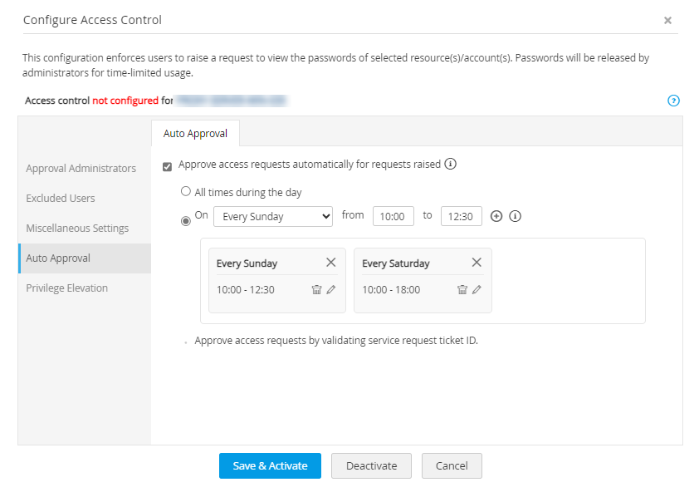Screen dimensions: 699x492
Task: Remove Every Saturday card with X icon
Action: coord(477,263)
